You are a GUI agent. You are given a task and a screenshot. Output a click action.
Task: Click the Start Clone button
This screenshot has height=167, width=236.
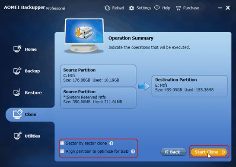(209, 152)
